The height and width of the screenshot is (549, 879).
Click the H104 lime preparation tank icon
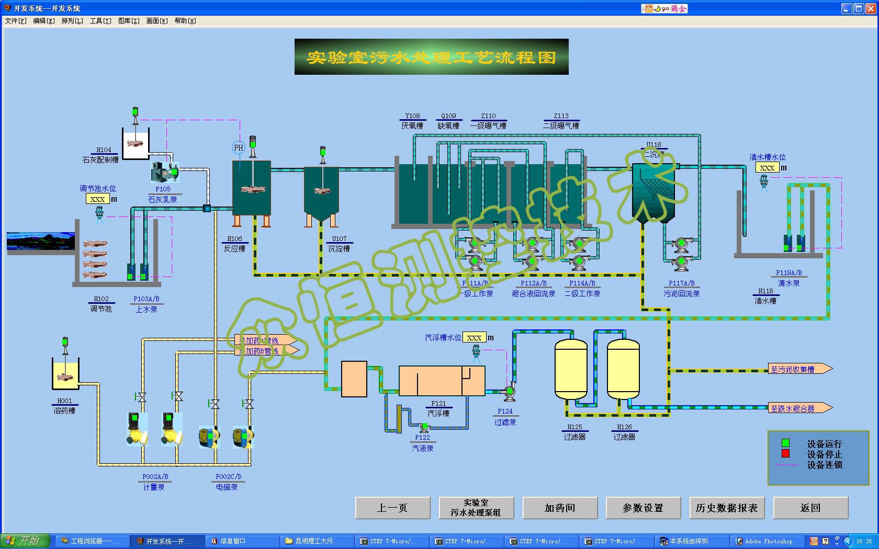point(136,141)
